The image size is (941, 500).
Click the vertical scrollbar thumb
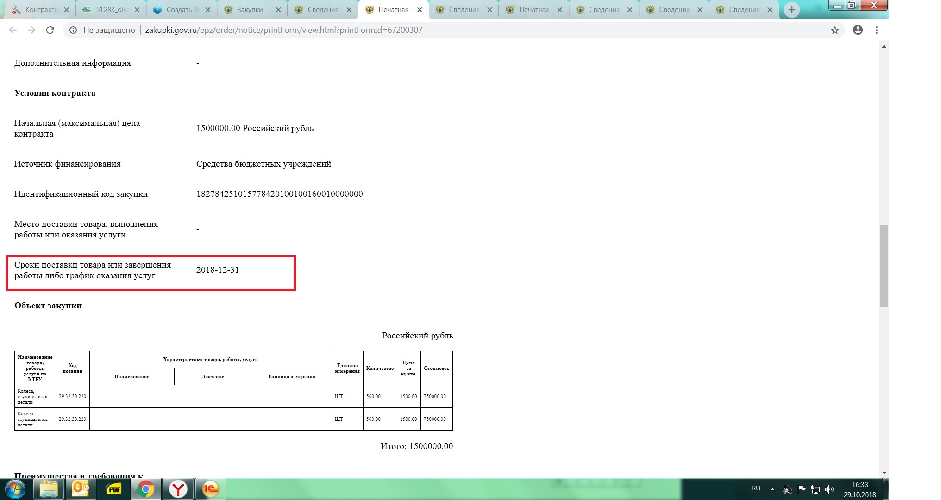click(x=884, y=266)
